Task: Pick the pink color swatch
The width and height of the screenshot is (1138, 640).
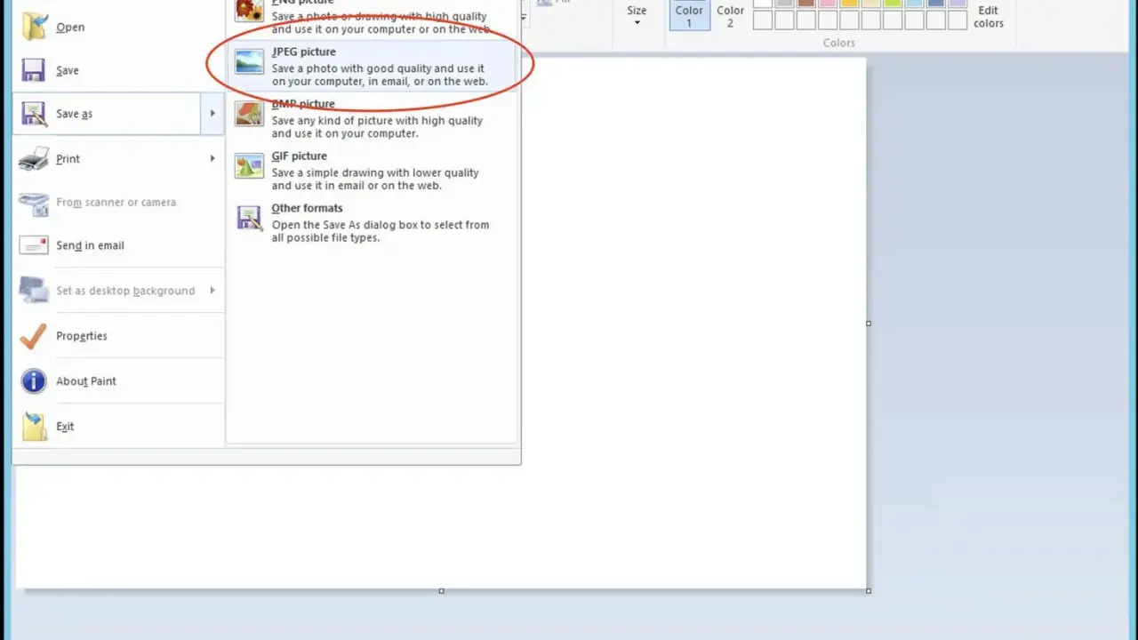Action: (x=827, y=3)
